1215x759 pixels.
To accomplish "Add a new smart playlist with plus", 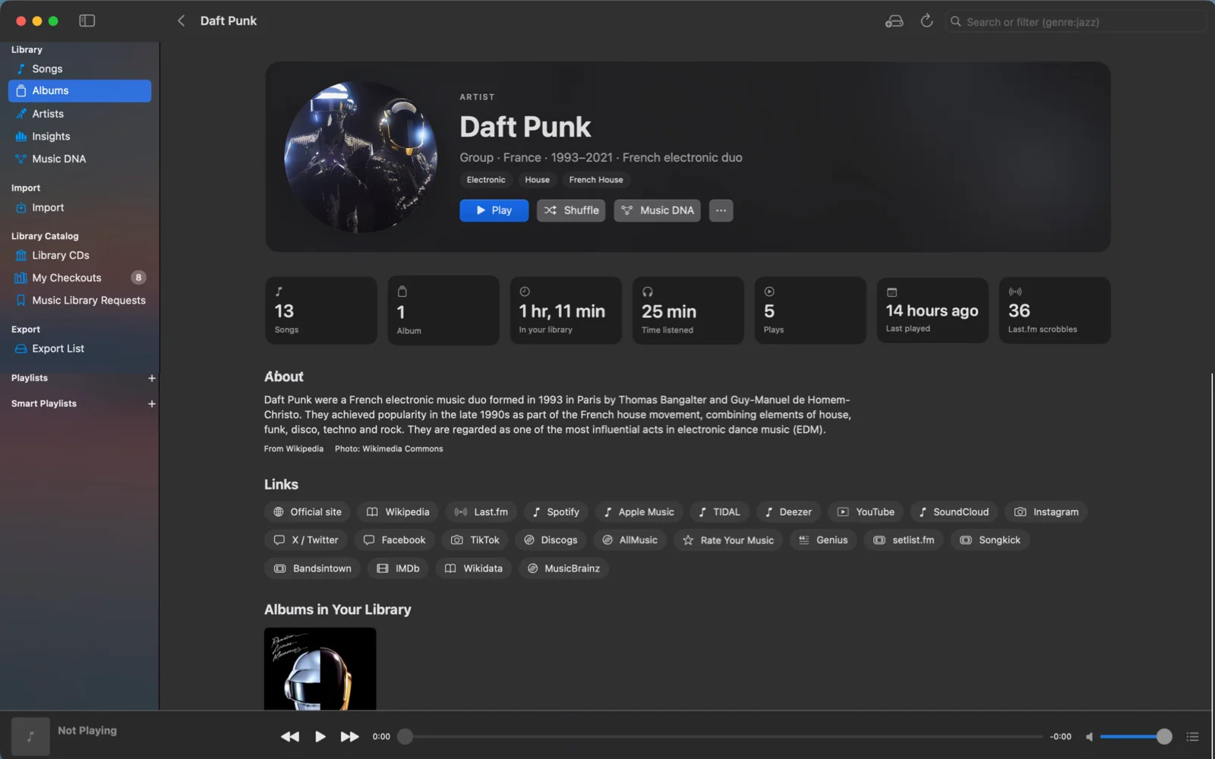I will [152, 404].
